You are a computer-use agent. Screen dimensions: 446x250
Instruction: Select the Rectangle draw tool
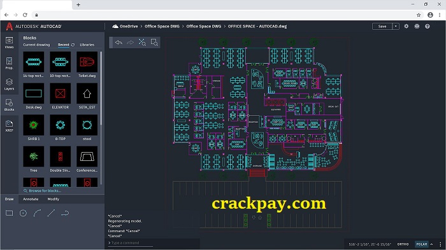[x=10, y=213]
